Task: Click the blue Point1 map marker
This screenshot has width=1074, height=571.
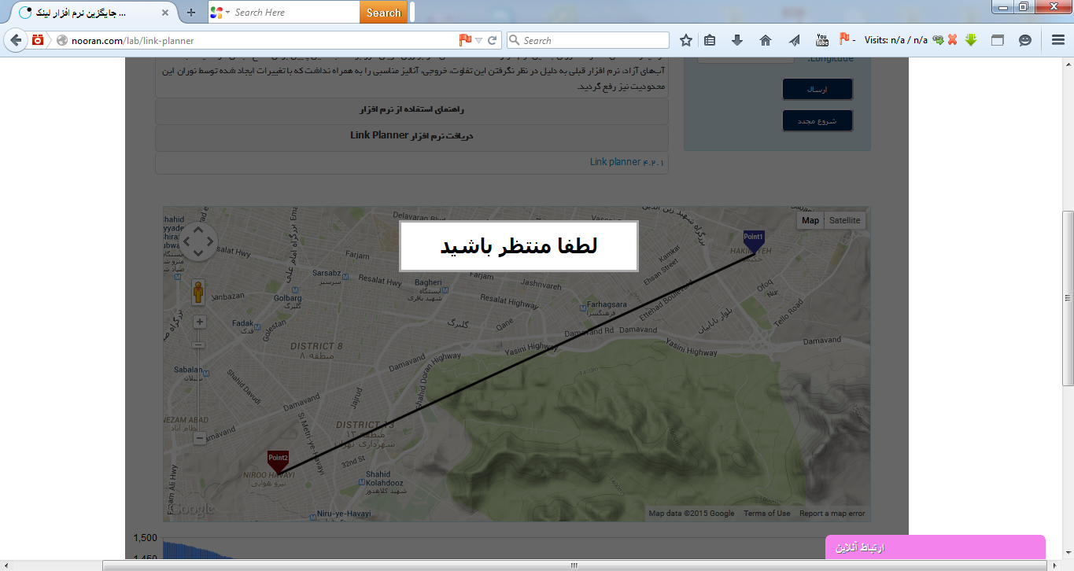Action: coord(754,241)
